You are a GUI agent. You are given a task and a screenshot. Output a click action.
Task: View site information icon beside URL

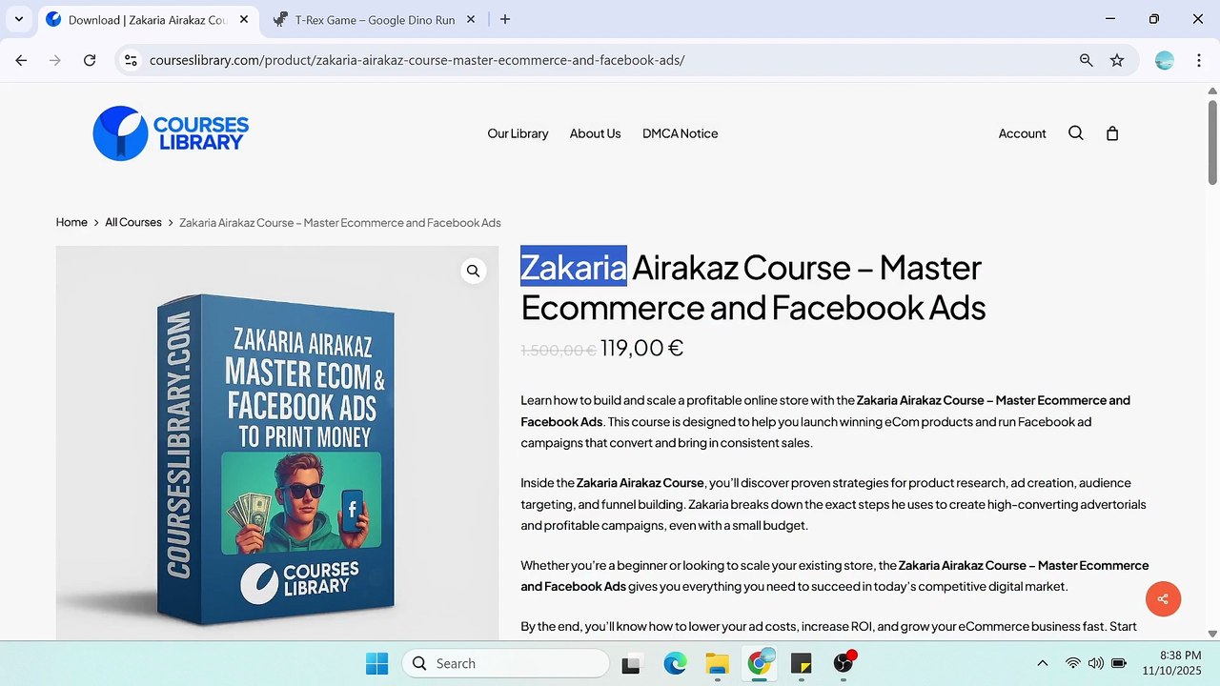(x=132, y=60)
